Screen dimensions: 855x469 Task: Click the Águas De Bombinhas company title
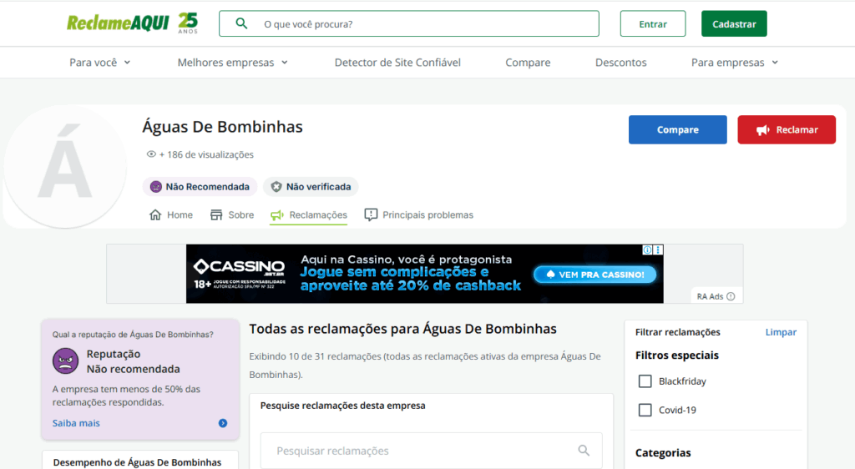[222, 126]
